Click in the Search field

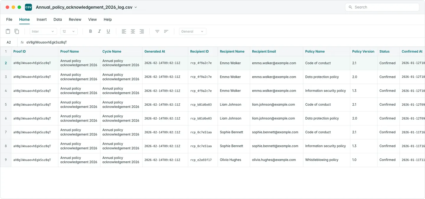pyautogui.click(x=382, y=7)
